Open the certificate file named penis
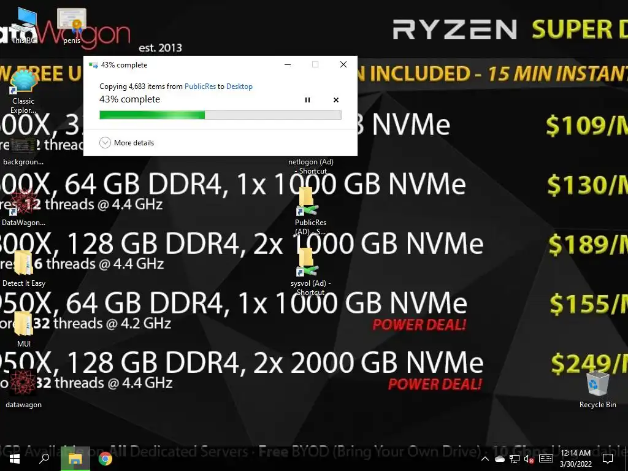628x471 pixels. tap(72, 25)
